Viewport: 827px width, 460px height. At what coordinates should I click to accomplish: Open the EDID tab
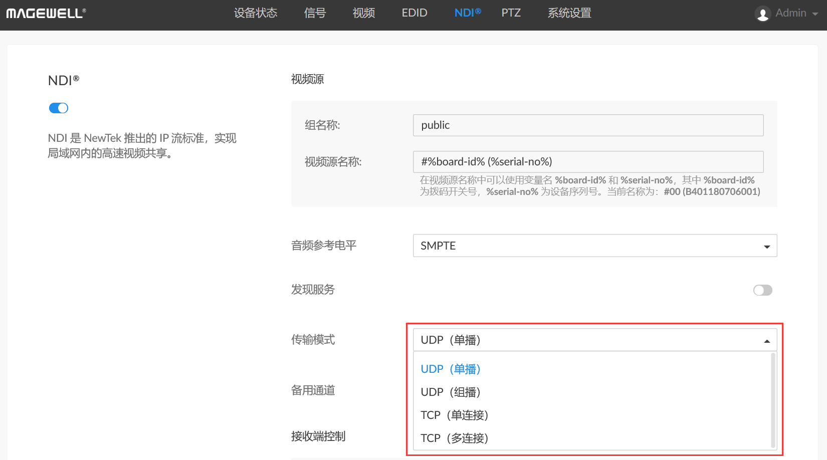tap(415, 13)
